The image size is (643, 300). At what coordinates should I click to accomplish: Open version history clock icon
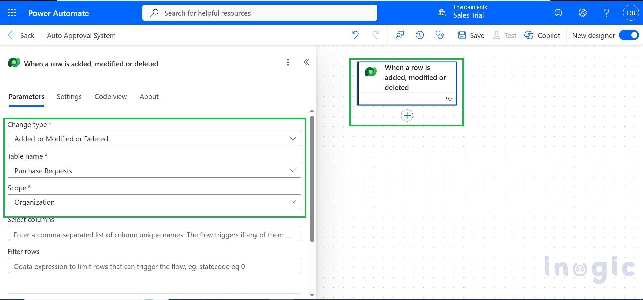click(x=419, y=35)
